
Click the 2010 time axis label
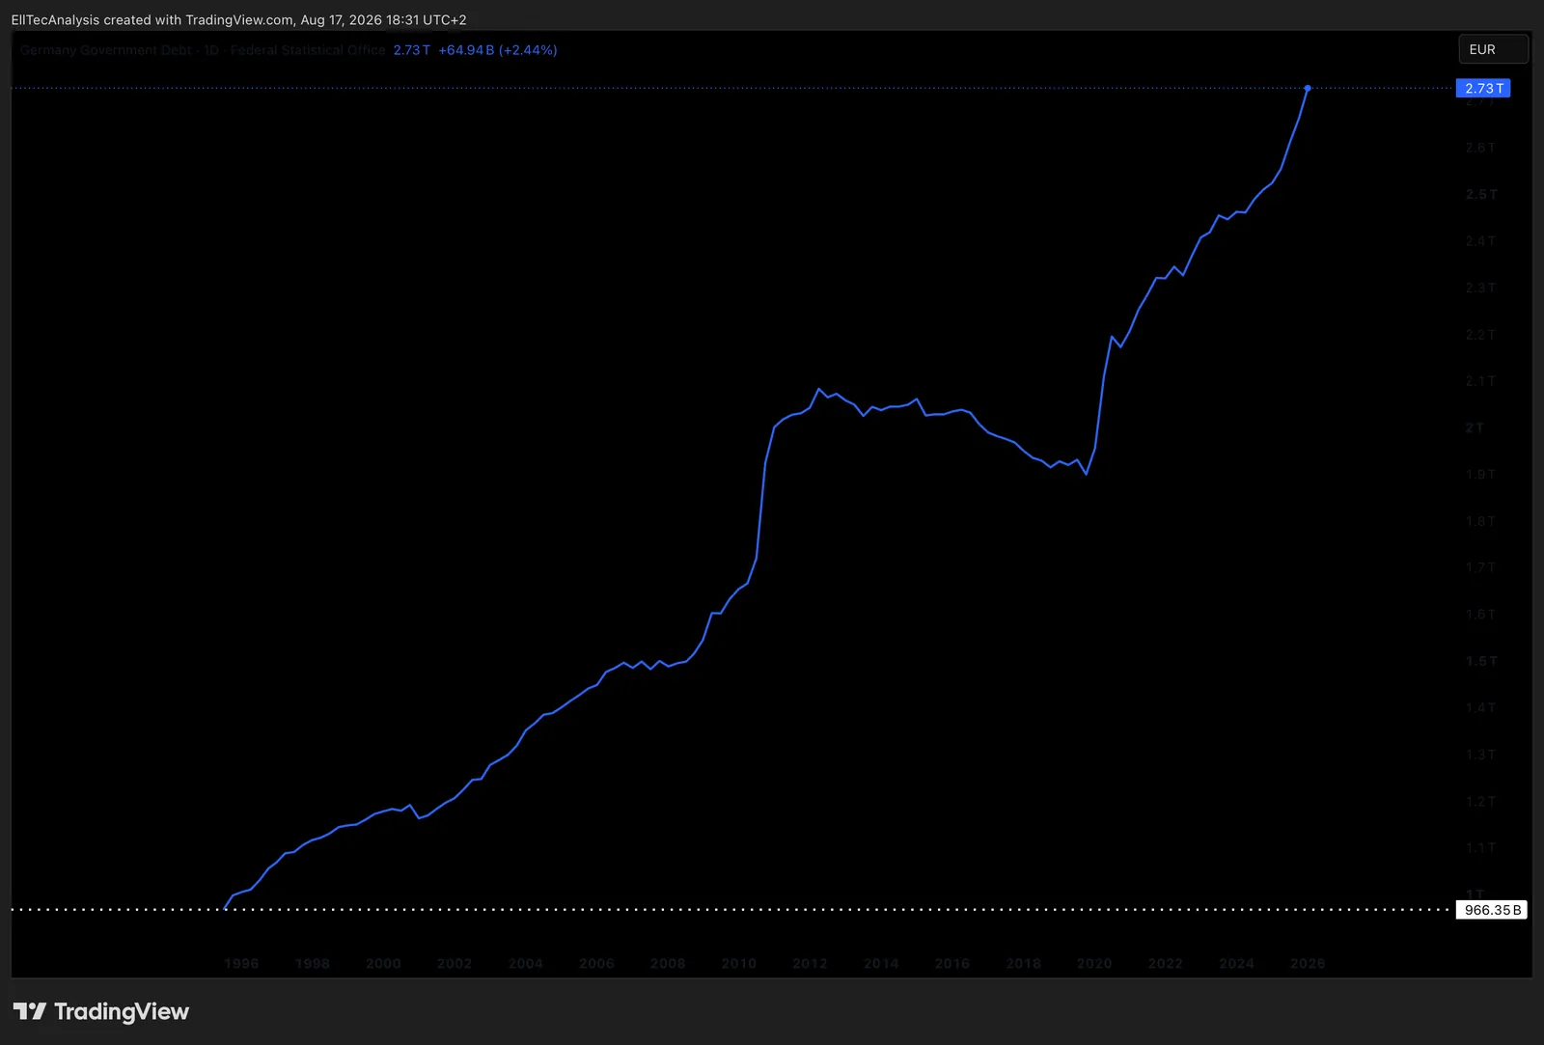point(739,963)
